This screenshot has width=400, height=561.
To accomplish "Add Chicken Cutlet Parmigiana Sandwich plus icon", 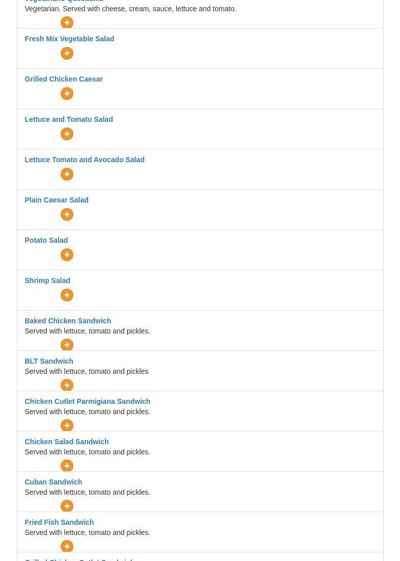I will click(67, 425).
